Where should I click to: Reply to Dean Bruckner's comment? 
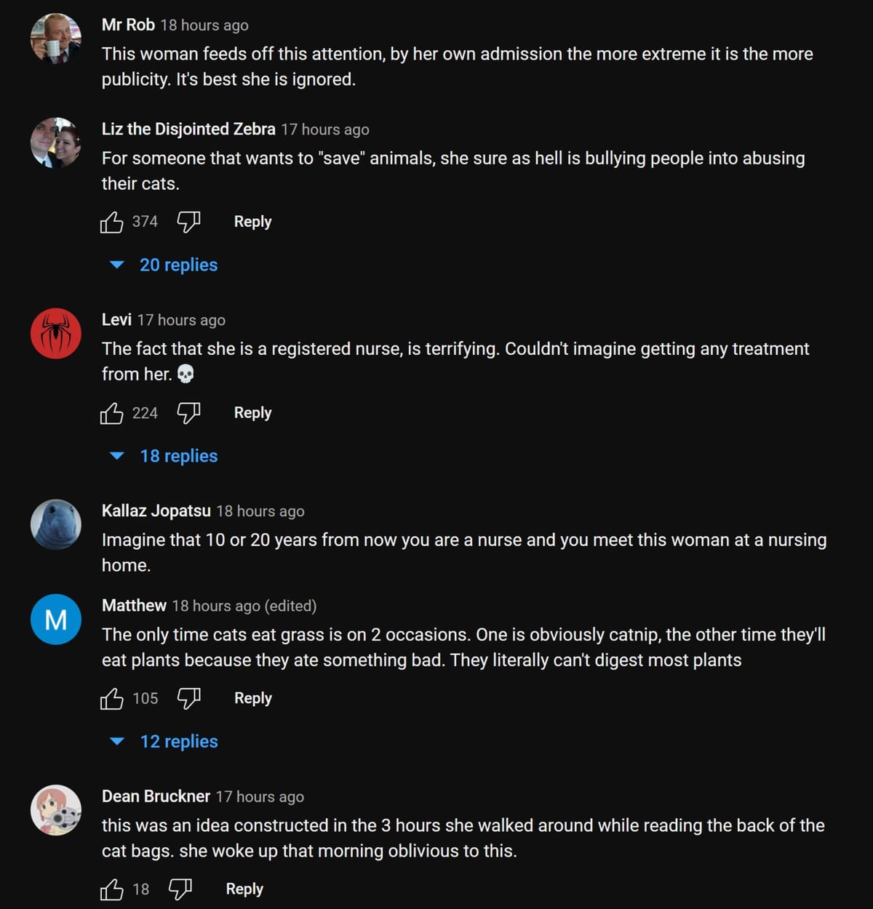(244, 889)
